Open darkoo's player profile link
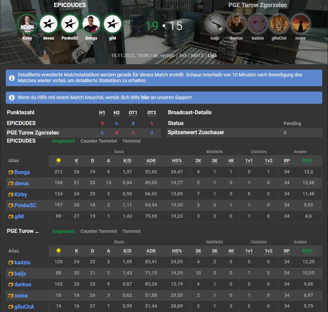The height and width of the screenshot is (312, 328). 23,285
